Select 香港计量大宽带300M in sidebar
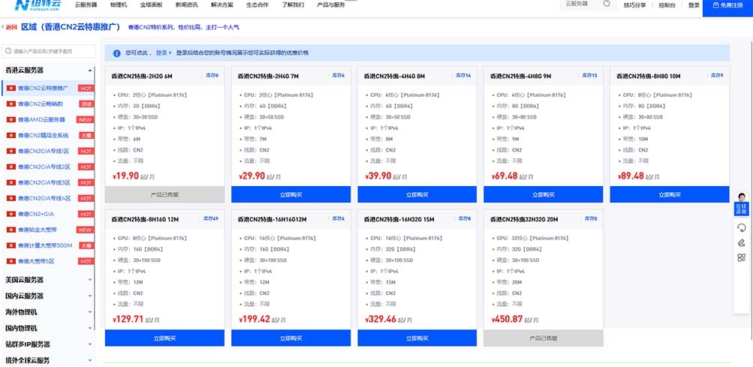The width and height of the screenshot is (753, 367). pos(45,245)
